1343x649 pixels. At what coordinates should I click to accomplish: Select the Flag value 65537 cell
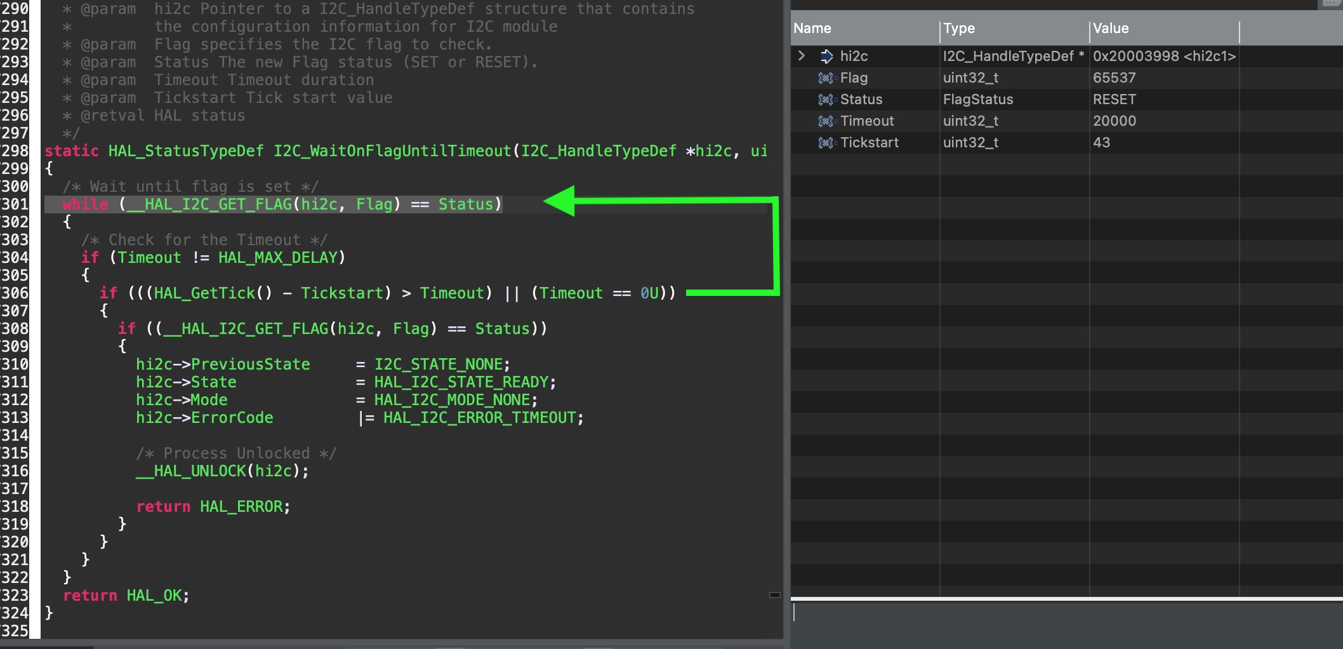coord(1114,78)
